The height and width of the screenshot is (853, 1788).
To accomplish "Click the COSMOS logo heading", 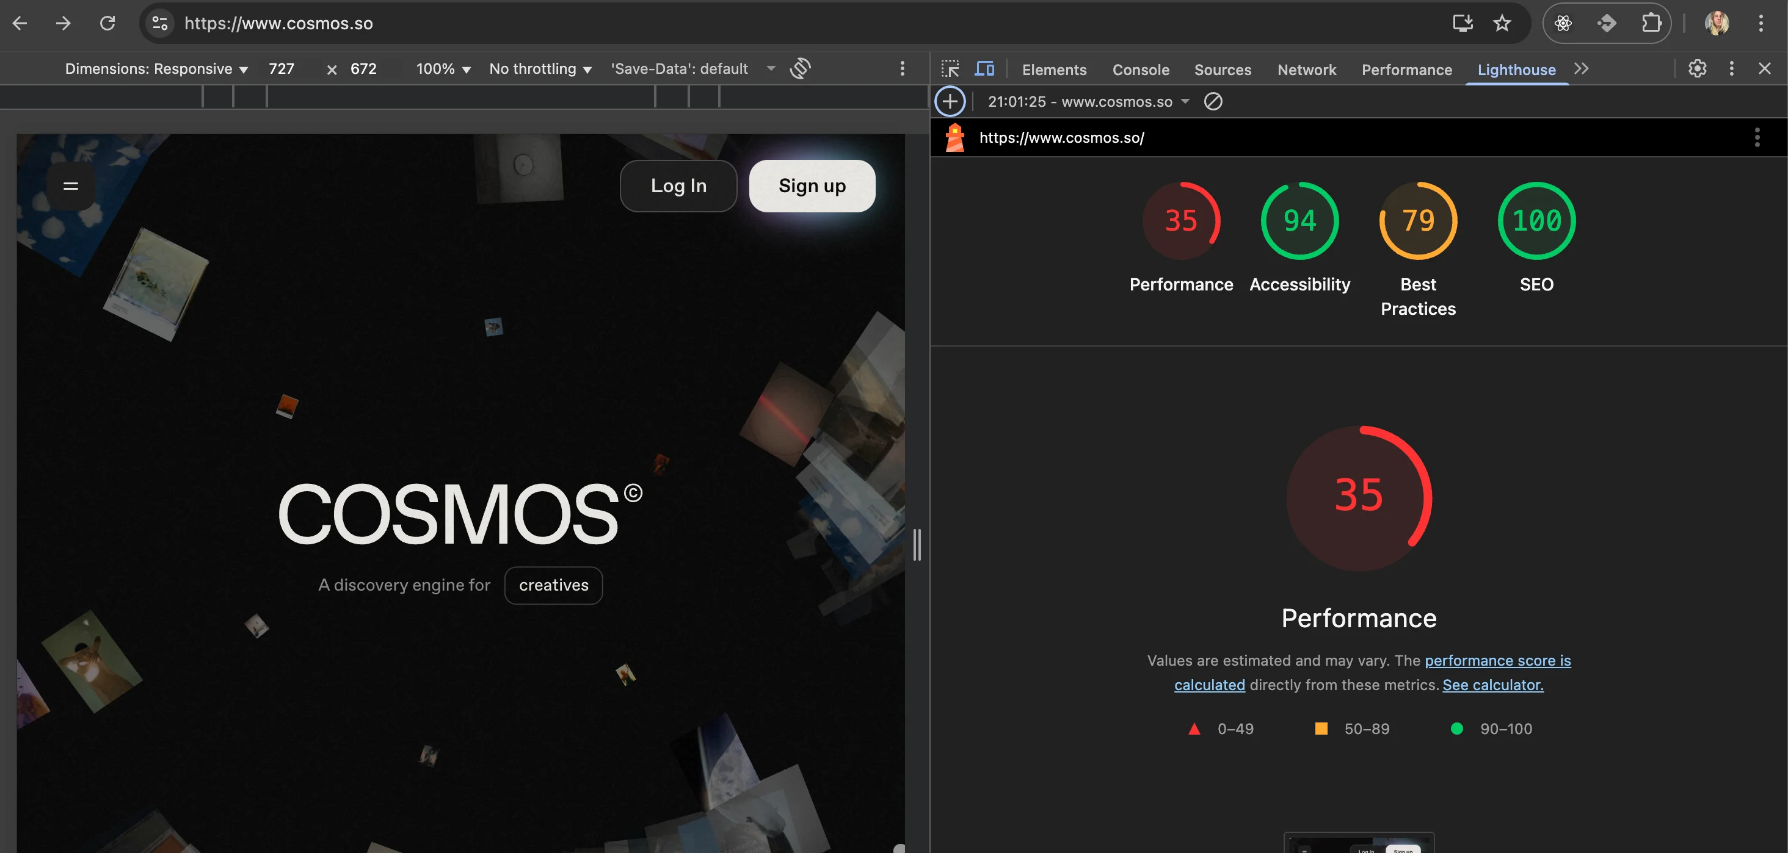I will tap(460, 514).
